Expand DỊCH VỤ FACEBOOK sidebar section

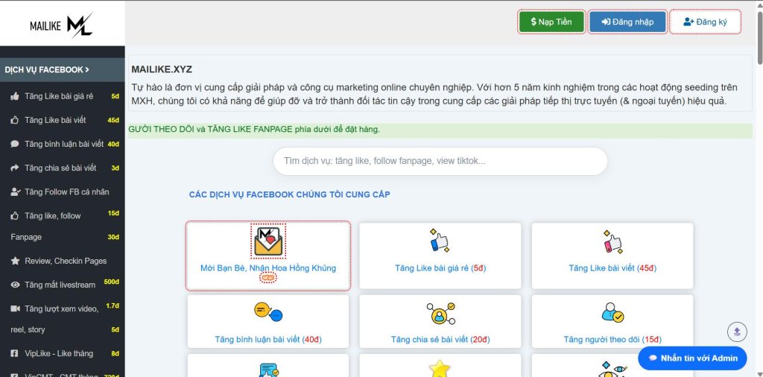click(63, 69)
